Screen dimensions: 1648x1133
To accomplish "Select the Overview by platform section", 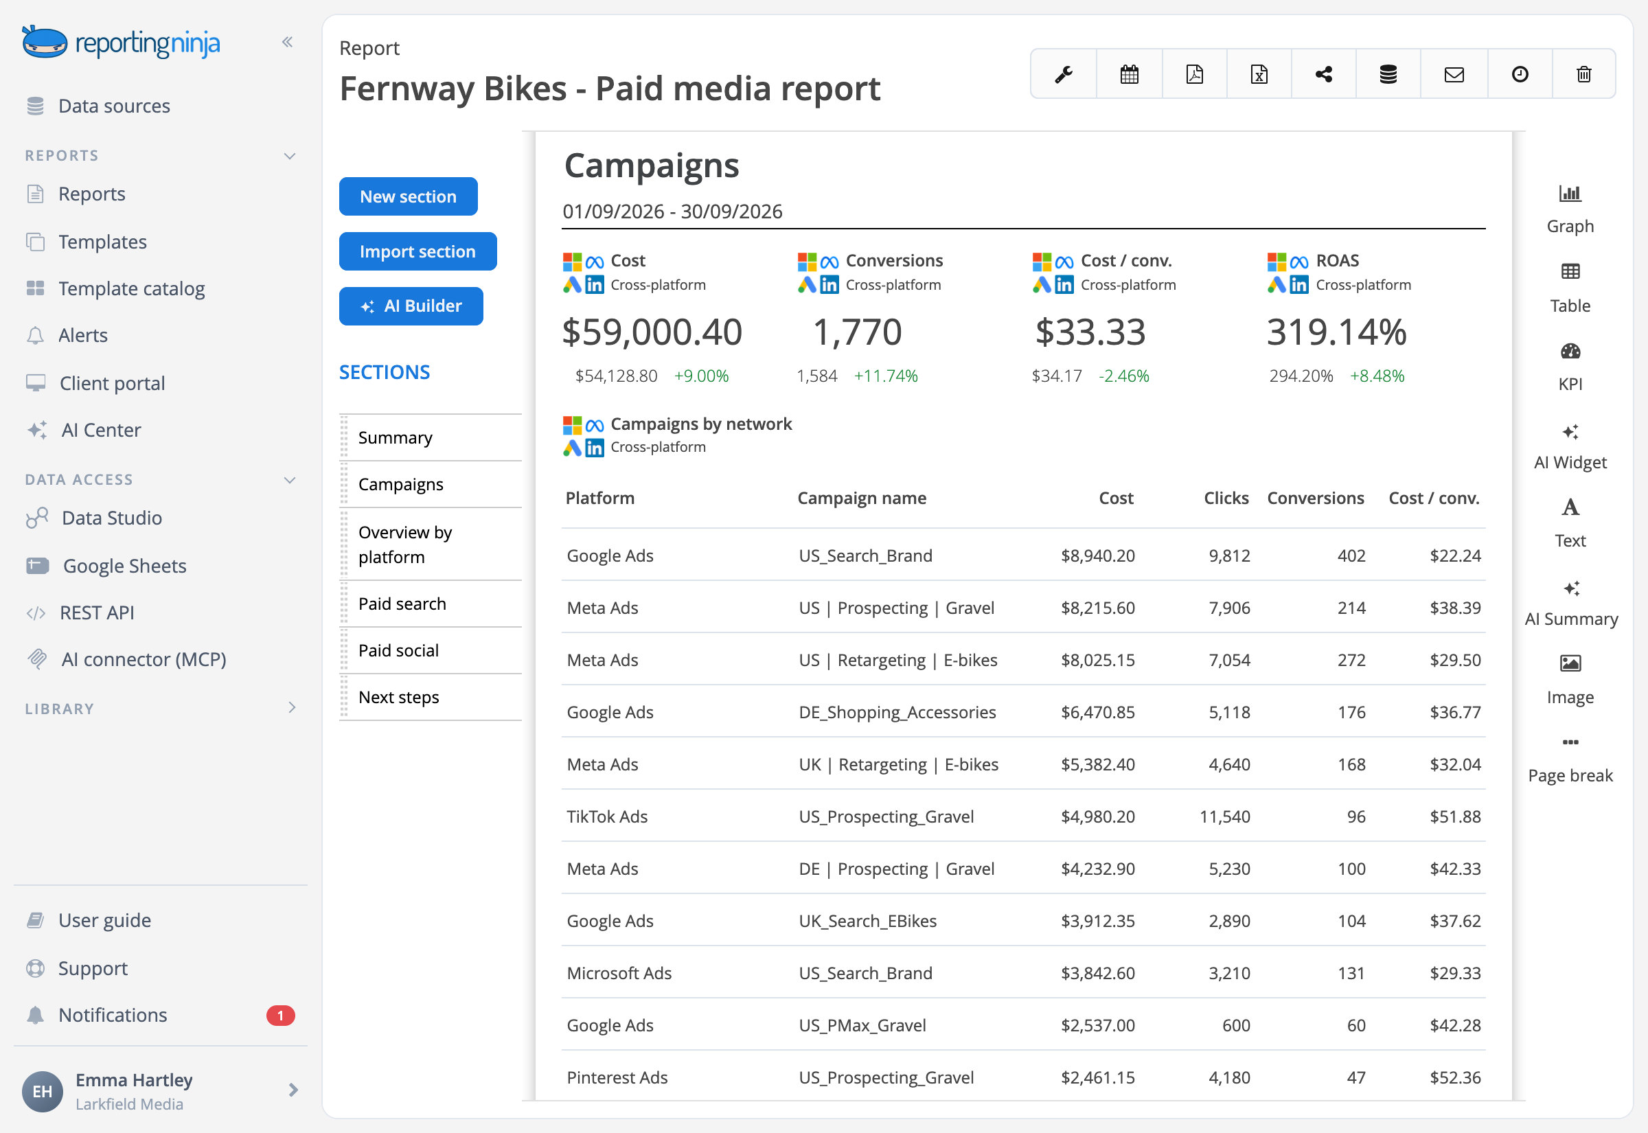I will 431,545.
